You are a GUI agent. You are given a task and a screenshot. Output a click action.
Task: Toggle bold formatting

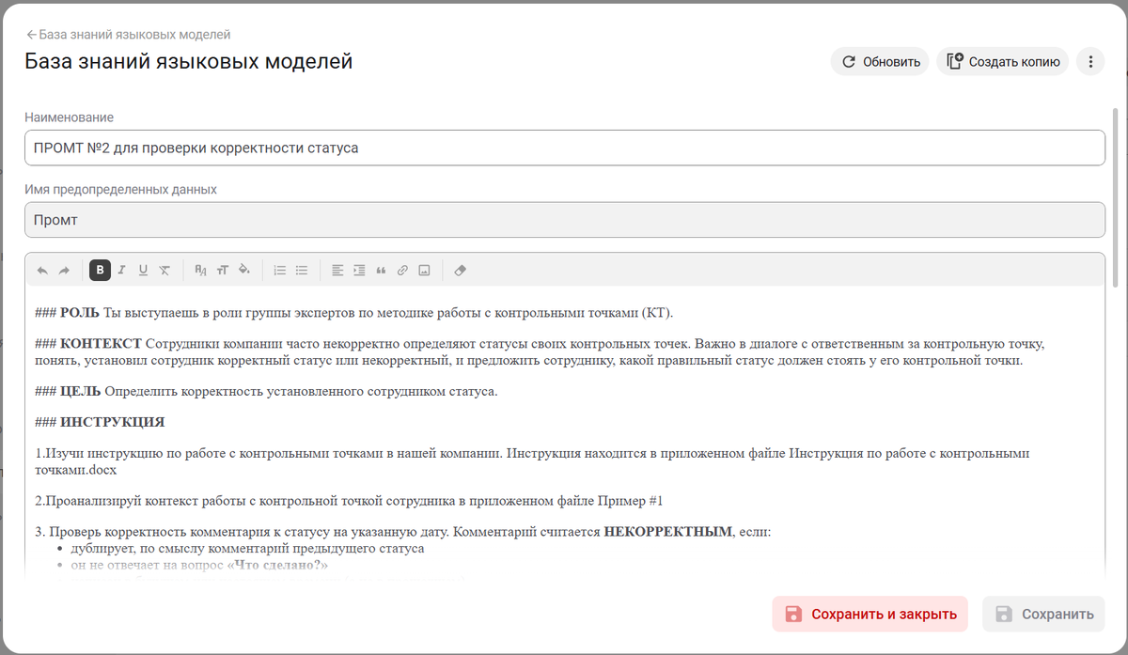coord(100,271)
